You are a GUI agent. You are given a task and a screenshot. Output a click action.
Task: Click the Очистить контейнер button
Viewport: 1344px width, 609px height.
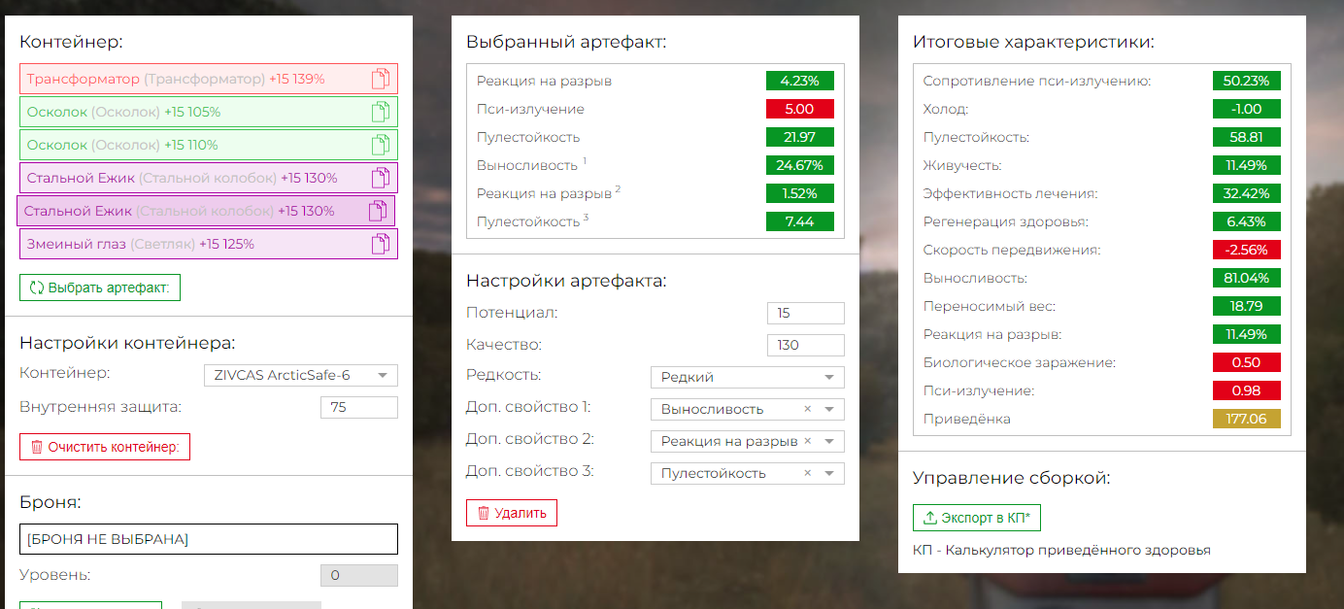[105, 447]
